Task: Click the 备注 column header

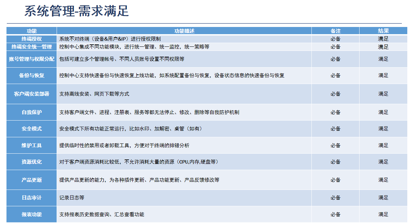Action: pyautogui.click(x=335, y=31)
